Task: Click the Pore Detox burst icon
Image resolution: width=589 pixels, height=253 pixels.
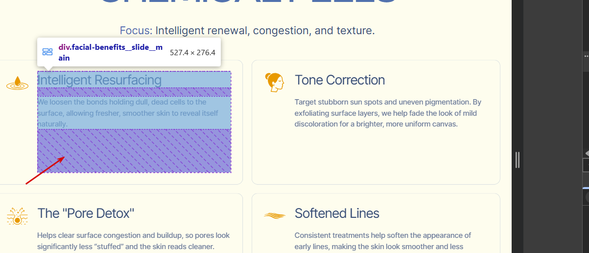Action: (x=17, y=216)
